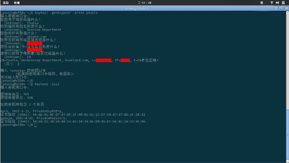Click the '[Unknown]: xkland.com' line
The height and width of the screenshot is (163, 289).
coord(25,36)
